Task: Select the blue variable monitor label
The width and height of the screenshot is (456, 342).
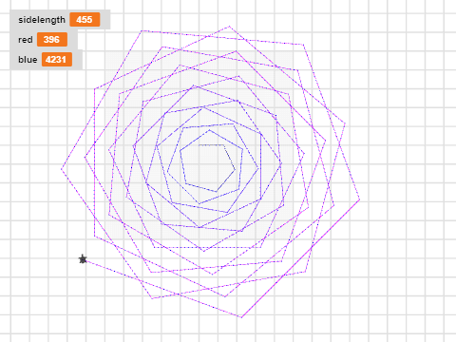Action: click(28, 60)
